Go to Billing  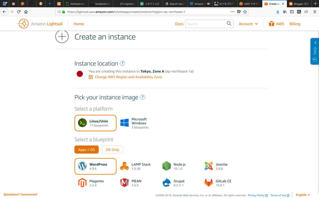click(x=295, y=24)
